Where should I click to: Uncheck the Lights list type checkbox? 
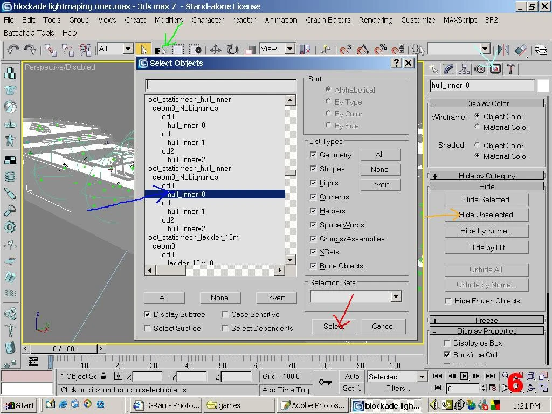(x=313, y=183)
